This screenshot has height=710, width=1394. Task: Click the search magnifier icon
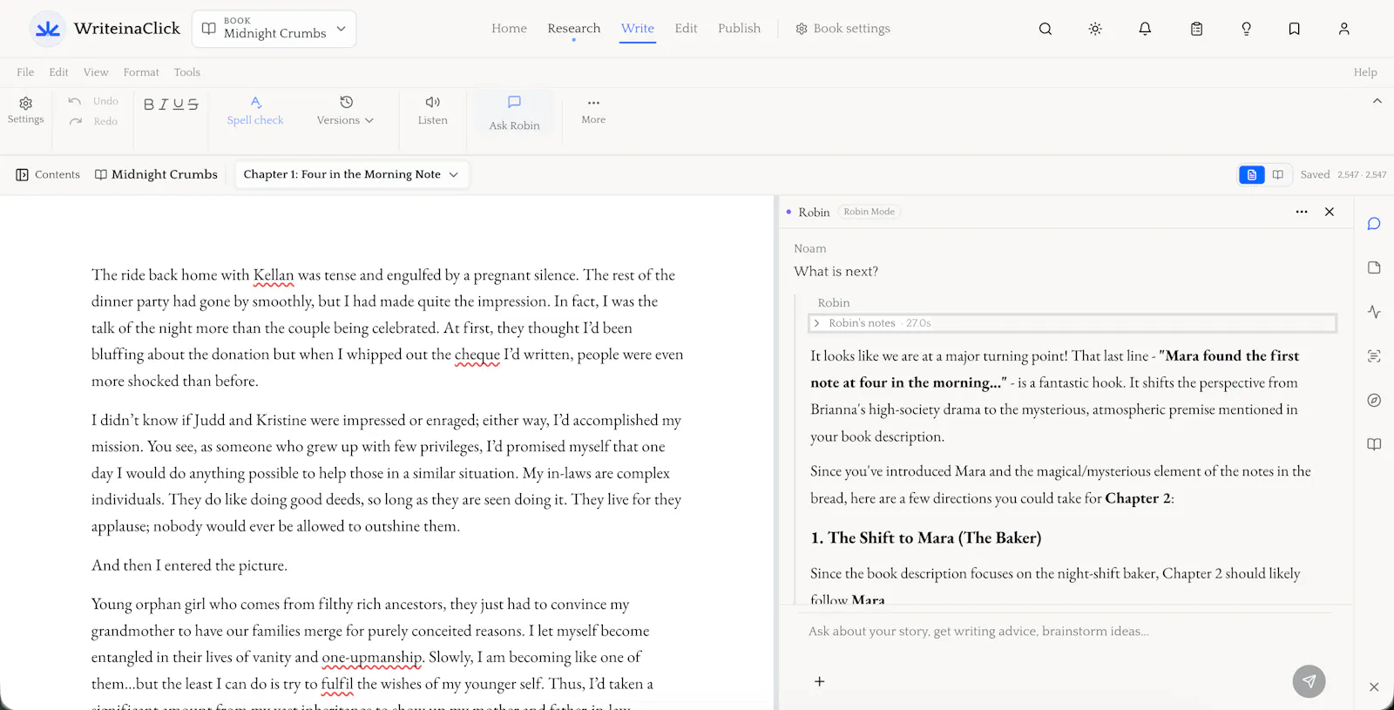1045,29
